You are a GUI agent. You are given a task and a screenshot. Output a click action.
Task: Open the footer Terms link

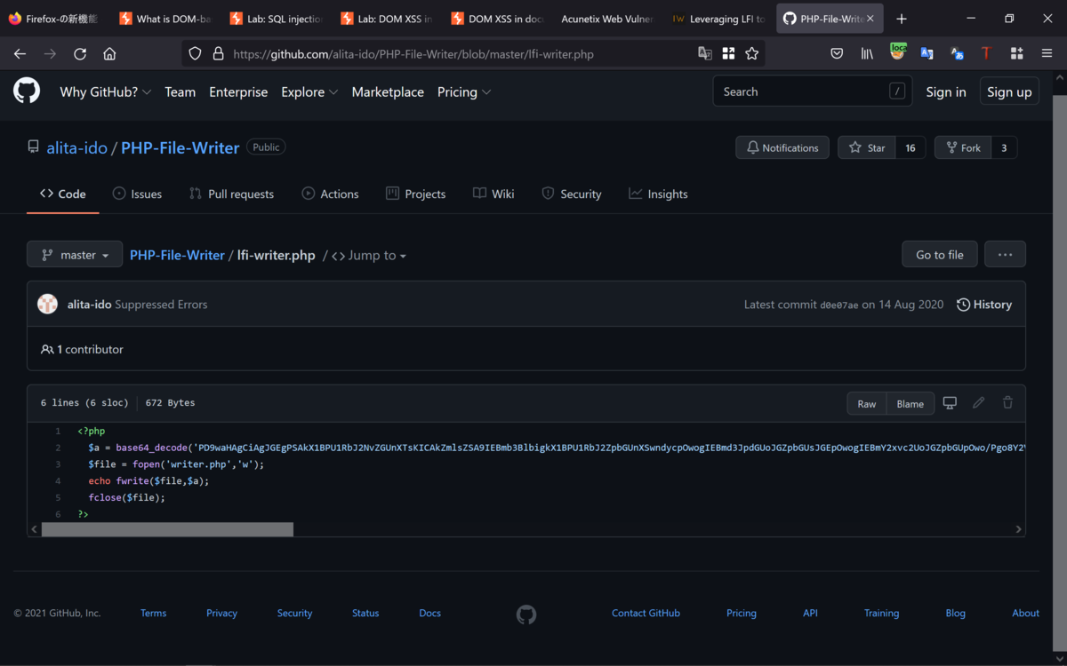(x=153, y=614)
